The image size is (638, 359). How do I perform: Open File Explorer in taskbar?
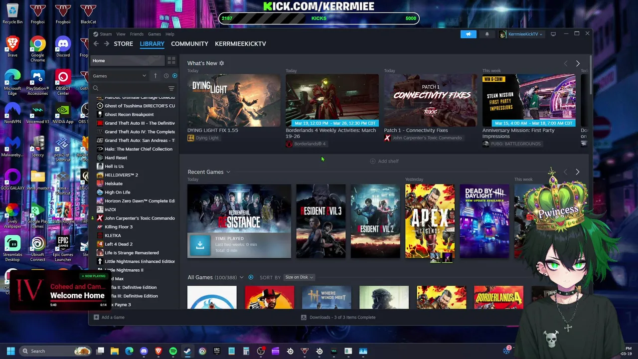[x=115, y=351]
